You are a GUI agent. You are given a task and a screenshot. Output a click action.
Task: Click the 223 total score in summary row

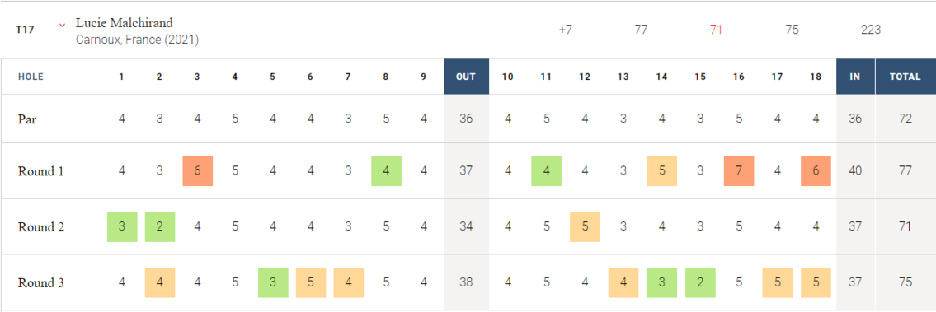pos(871,30)
